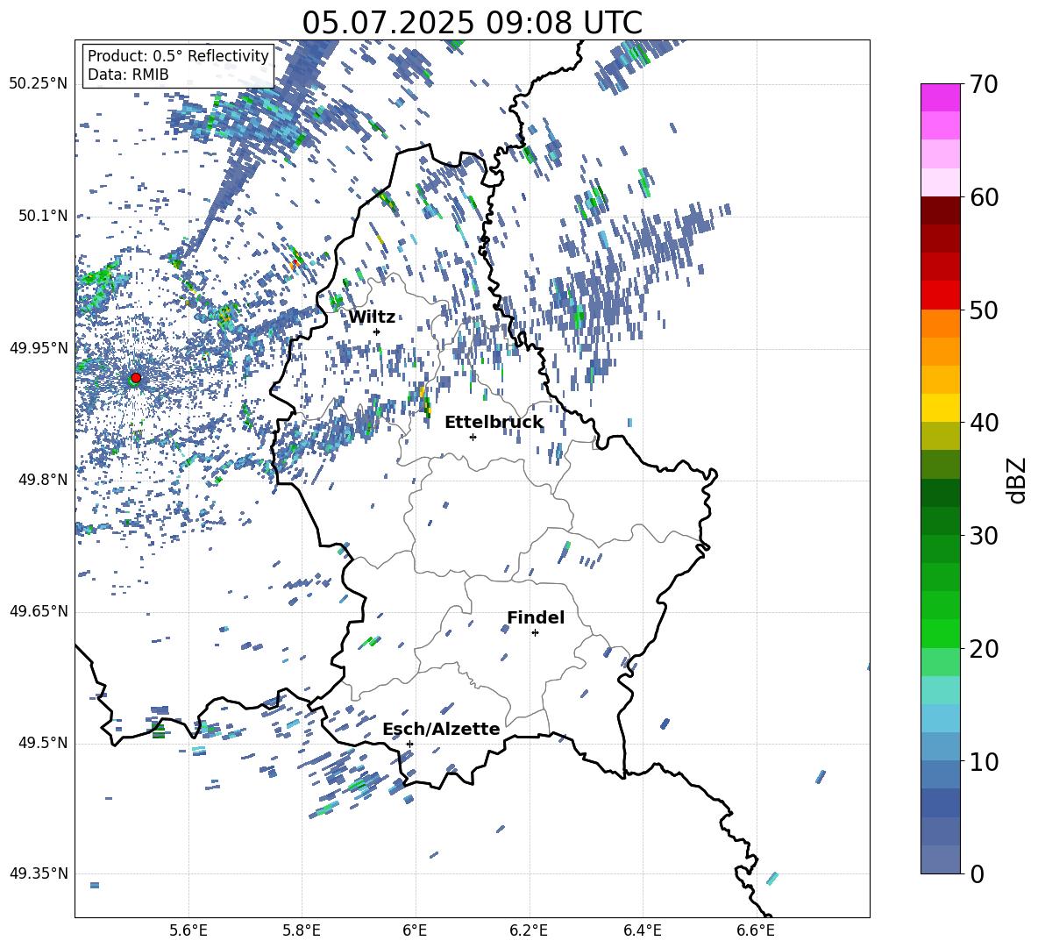Click the 20 tick on the colorbar
Image resolution: width=1038 pixels, height=948 pixels.
pos(984,648)
